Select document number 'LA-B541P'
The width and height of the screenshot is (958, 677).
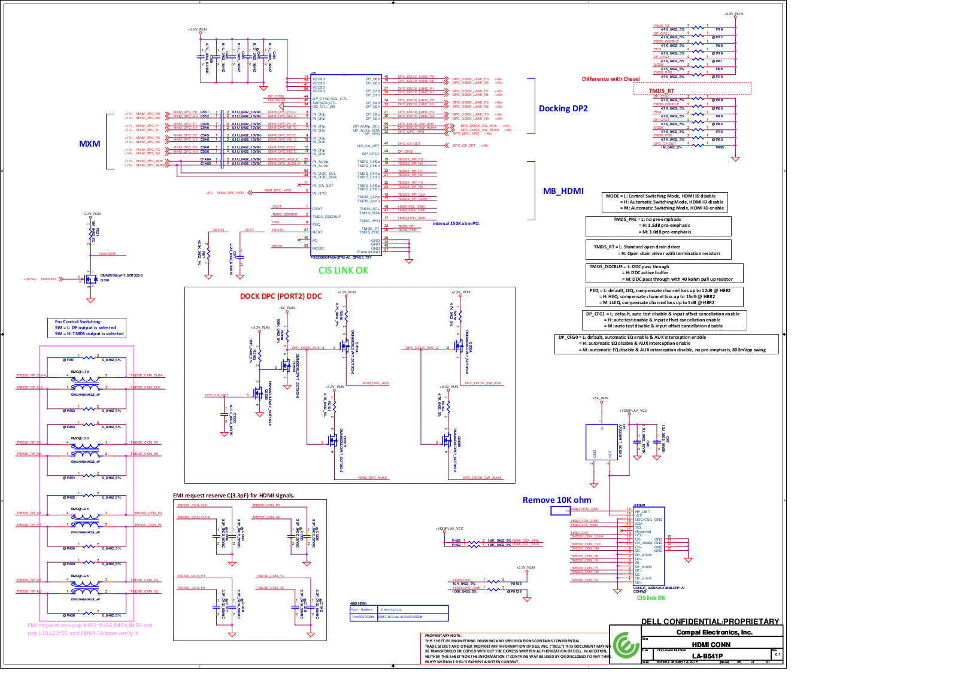click(707, 656)
